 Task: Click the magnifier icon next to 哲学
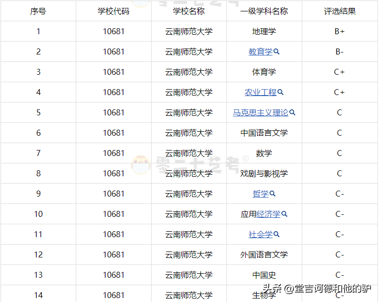[x=272, y=194]
